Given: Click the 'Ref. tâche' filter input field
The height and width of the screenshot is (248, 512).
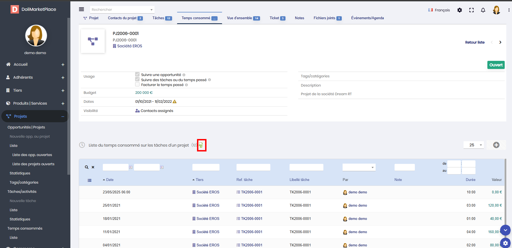Looking at the screenshot, I should pyautogui.click(x=253, y=167).
